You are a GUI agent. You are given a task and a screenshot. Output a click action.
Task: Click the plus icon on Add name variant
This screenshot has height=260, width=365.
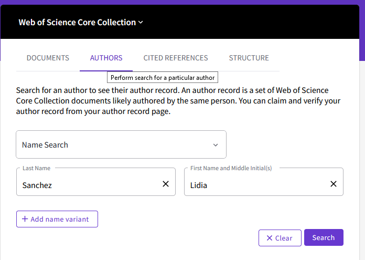pyautogui.click(x=25, y=219)
